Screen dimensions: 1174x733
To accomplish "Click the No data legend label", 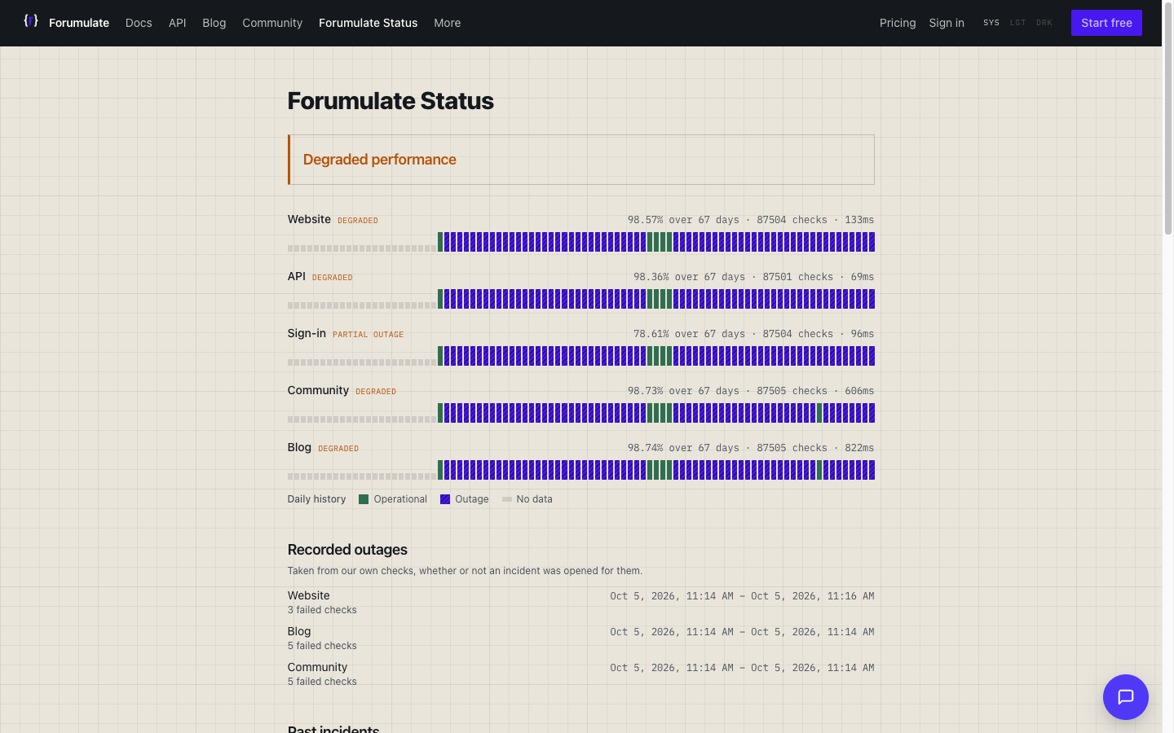I will 534,499.
